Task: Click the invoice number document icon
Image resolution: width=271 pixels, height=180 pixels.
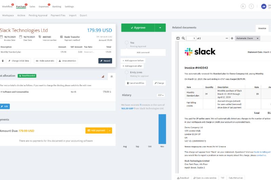Action: point(40,37)
